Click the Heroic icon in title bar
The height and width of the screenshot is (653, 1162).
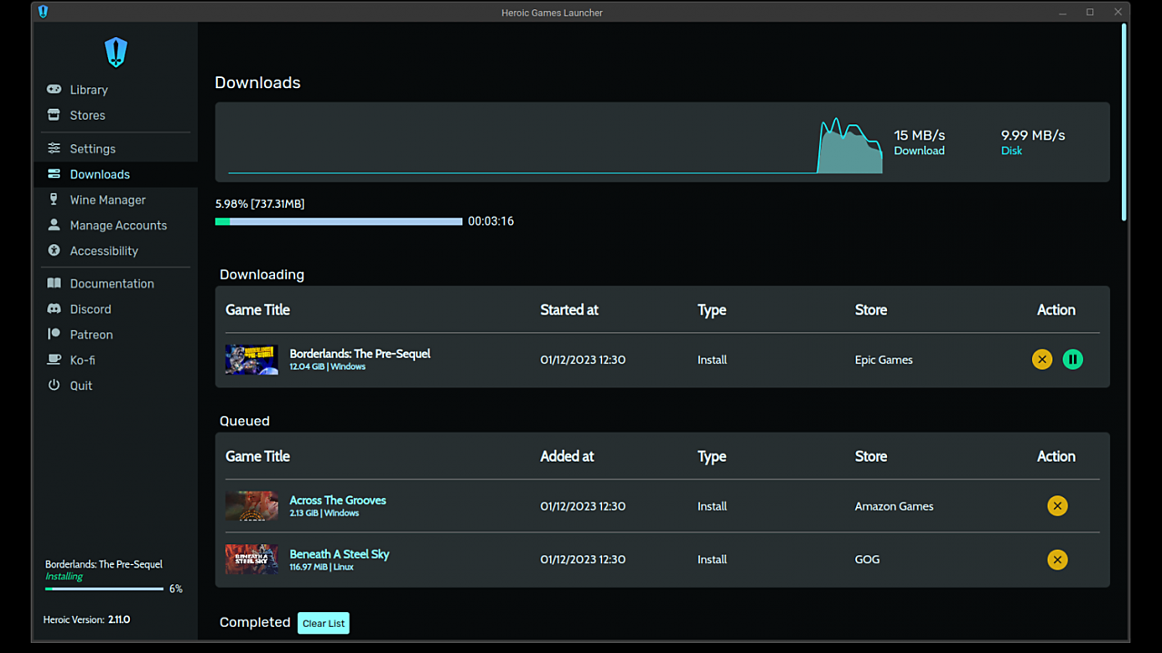[x=43, y=12]
